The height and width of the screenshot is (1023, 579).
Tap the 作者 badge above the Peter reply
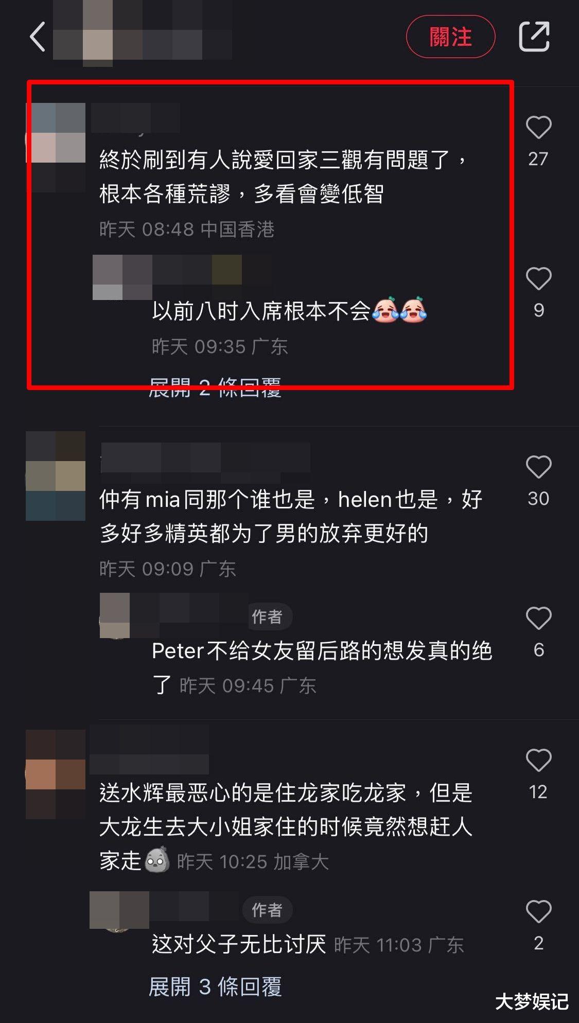click(x=267, y=616)
